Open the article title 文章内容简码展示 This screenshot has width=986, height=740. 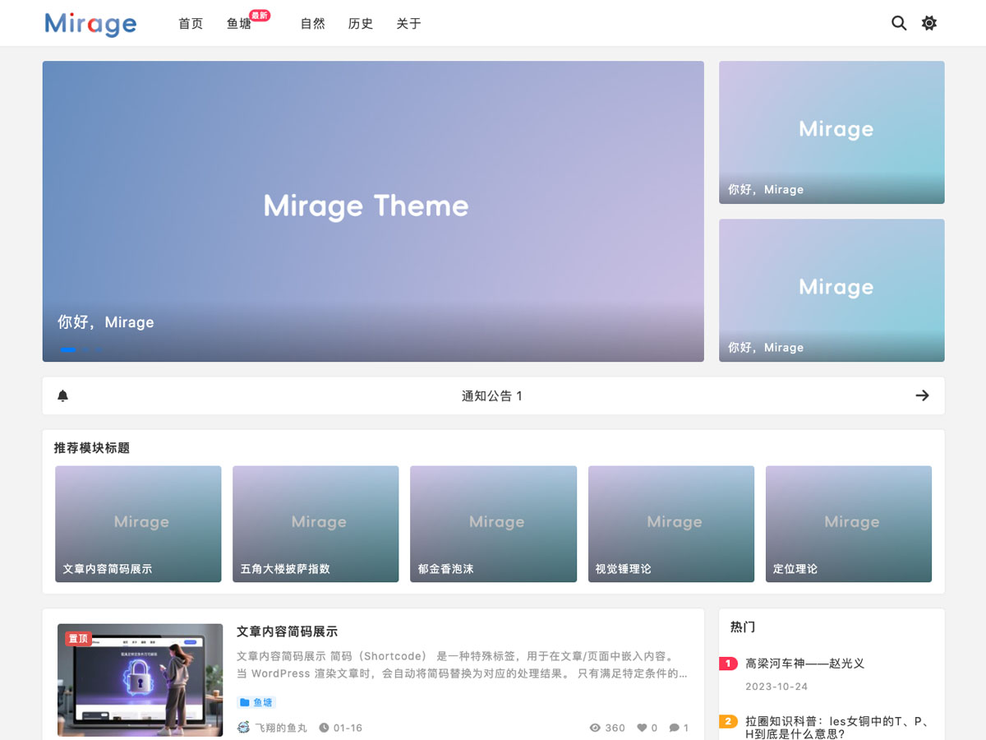click(x=287, y=631)
